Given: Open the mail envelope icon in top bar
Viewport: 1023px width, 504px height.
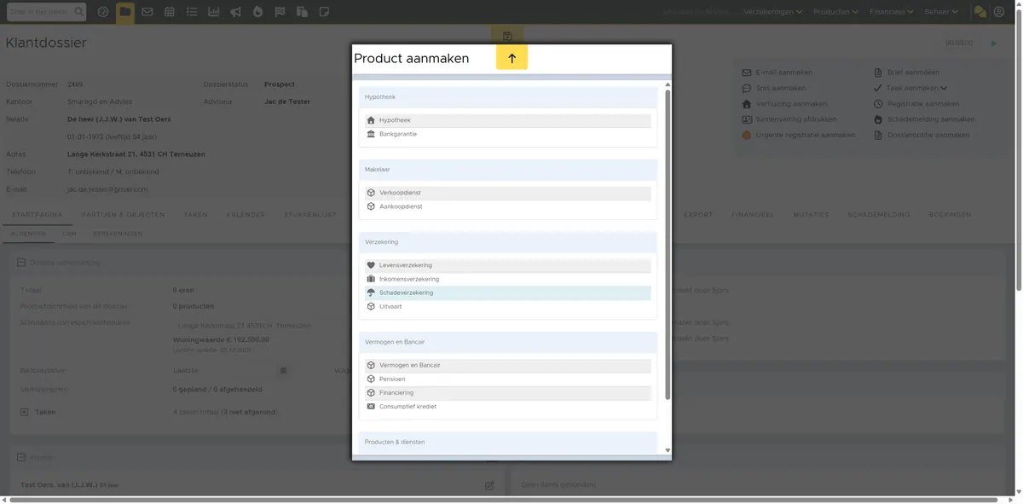Looking at the screenshot, I should tap(147, 12).
